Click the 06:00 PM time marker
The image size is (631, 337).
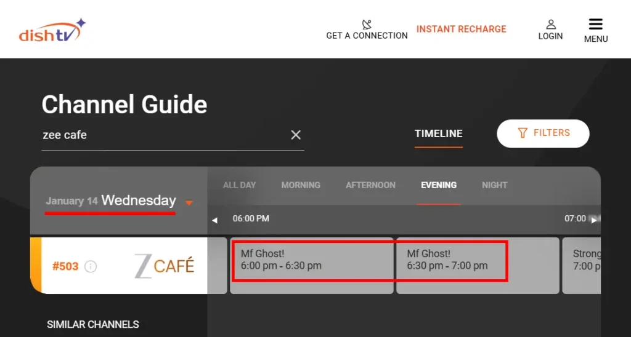(251, 219)
